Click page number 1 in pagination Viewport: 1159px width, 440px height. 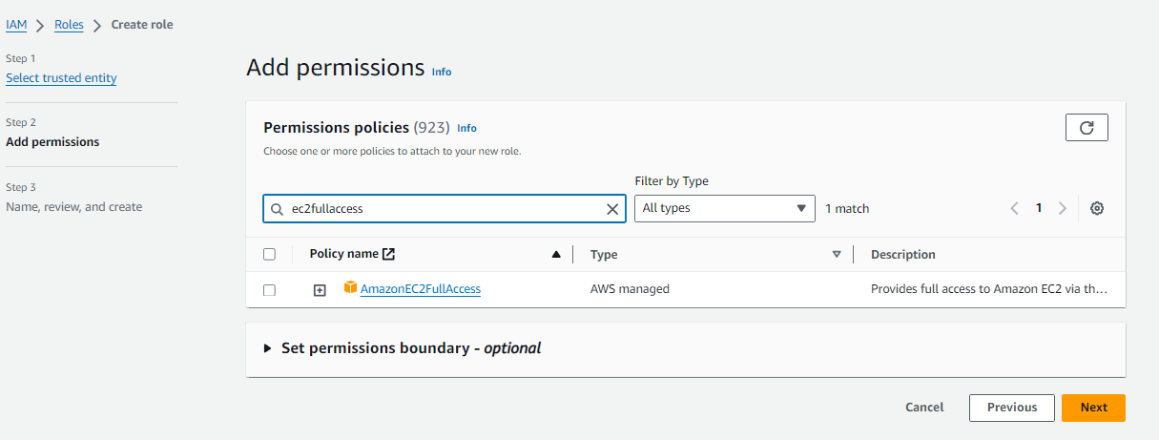(1039, 208)
